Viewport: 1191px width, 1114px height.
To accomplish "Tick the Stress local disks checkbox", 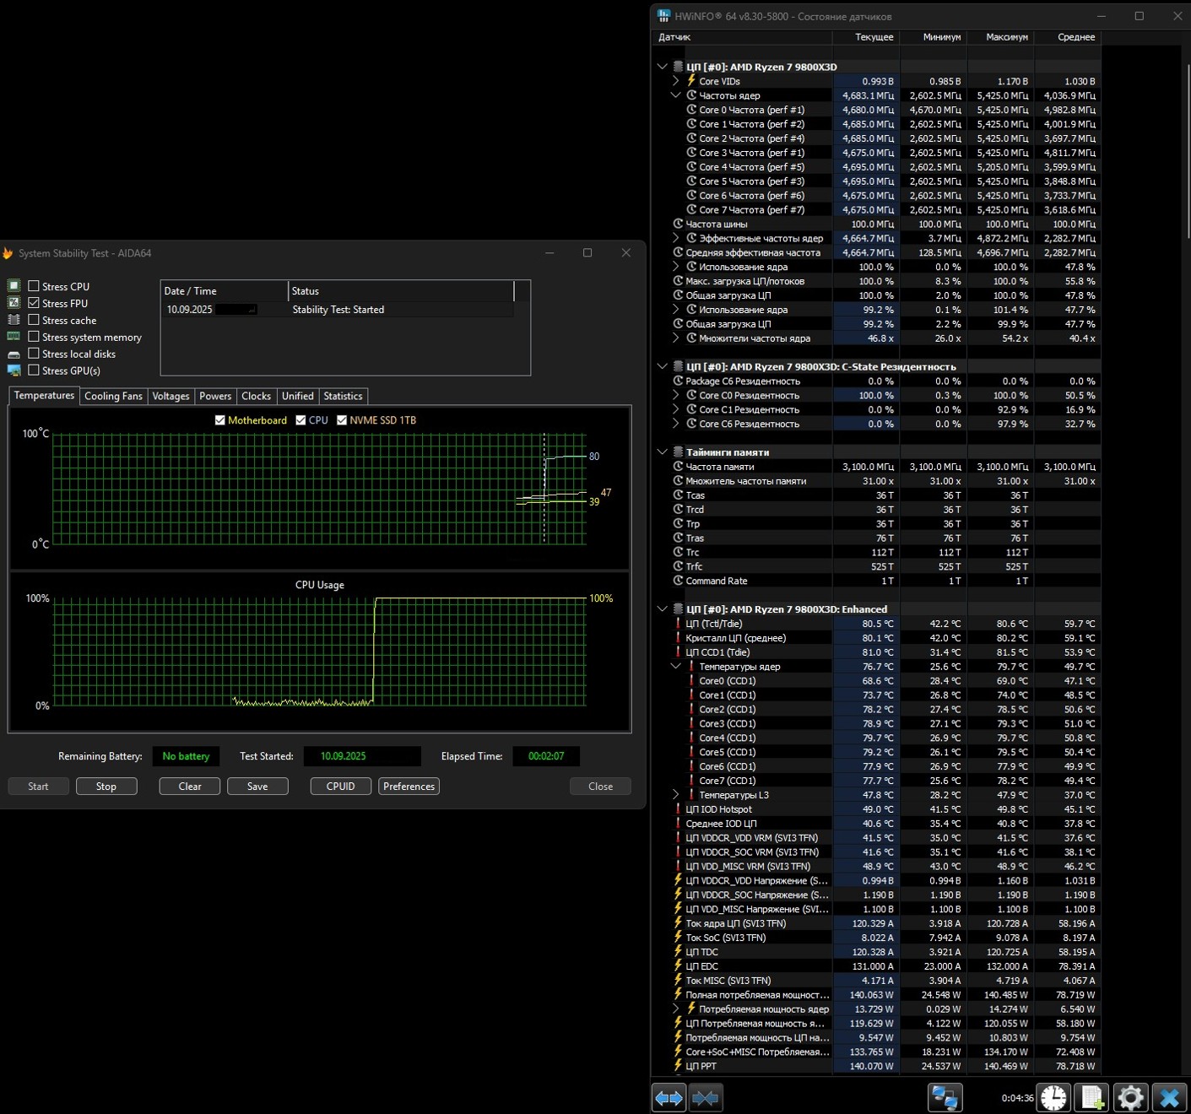I will (x=34, y=354).
